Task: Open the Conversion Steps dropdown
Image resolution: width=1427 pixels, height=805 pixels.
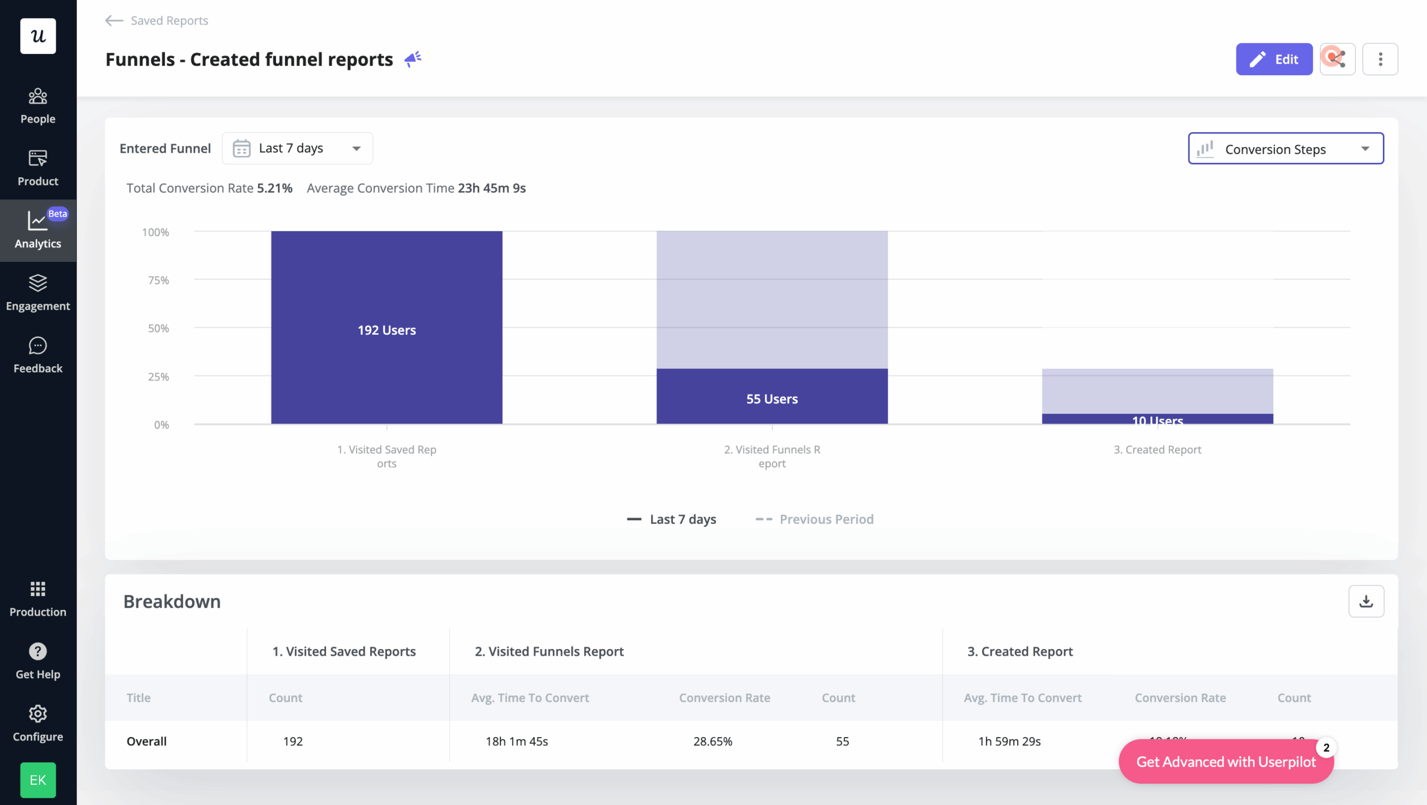Action: pyautogui.click(x=1285, y=148)
